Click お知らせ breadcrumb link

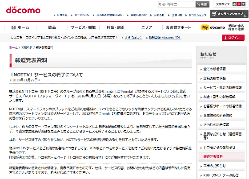pos(27,47)
